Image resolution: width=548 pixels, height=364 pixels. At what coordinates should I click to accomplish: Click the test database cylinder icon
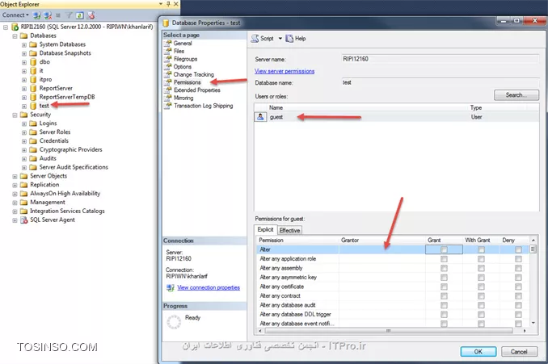coord(33,106)
